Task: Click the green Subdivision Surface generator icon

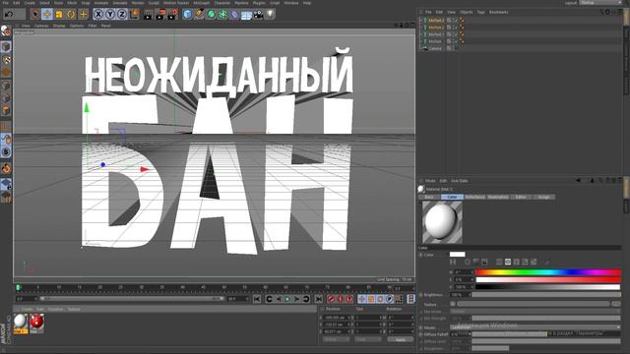Action: point(211,15)
